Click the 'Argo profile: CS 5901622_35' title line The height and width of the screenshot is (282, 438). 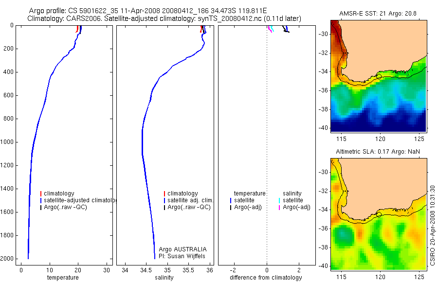[148, 11]
